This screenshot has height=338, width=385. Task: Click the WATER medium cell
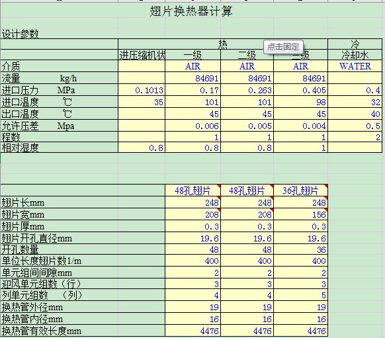(355, 66)
